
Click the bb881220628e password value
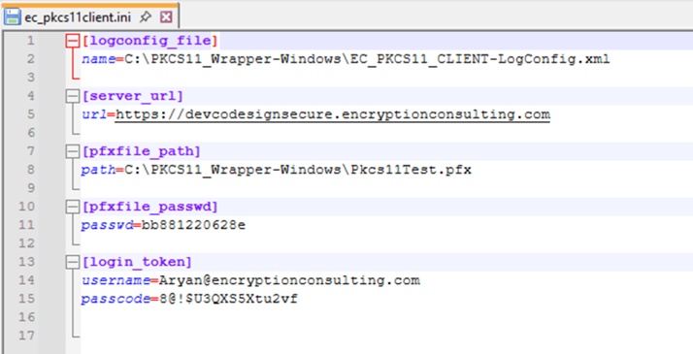193,225
